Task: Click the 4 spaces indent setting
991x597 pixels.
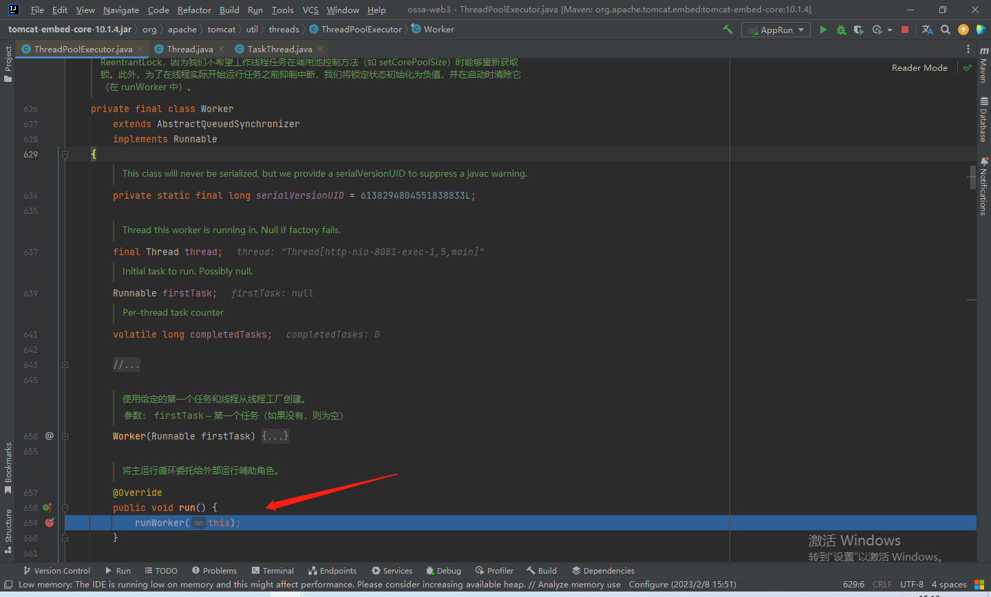Action: click(949, 585)
